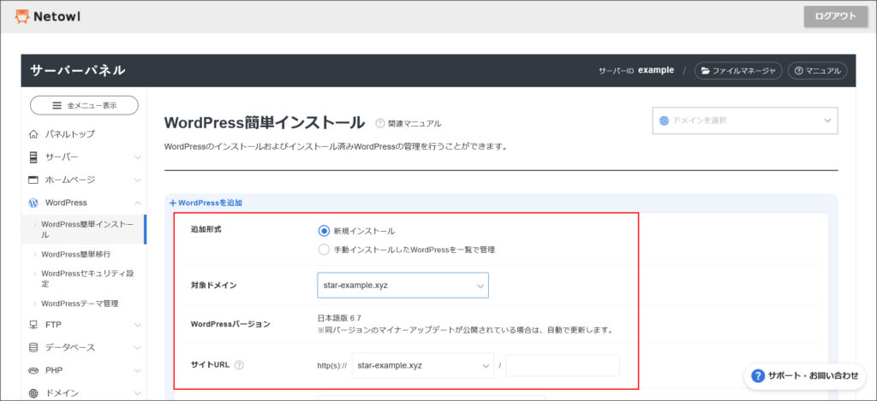This screenshot has height=401, width=877.
Task: Click the database icon beside データベース
Action: click(33, 347)
